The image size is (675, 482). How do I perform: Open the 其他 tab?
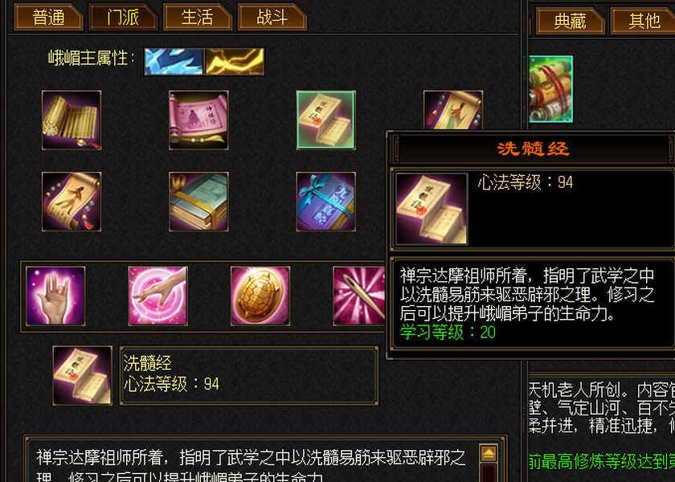click(643, 21)
